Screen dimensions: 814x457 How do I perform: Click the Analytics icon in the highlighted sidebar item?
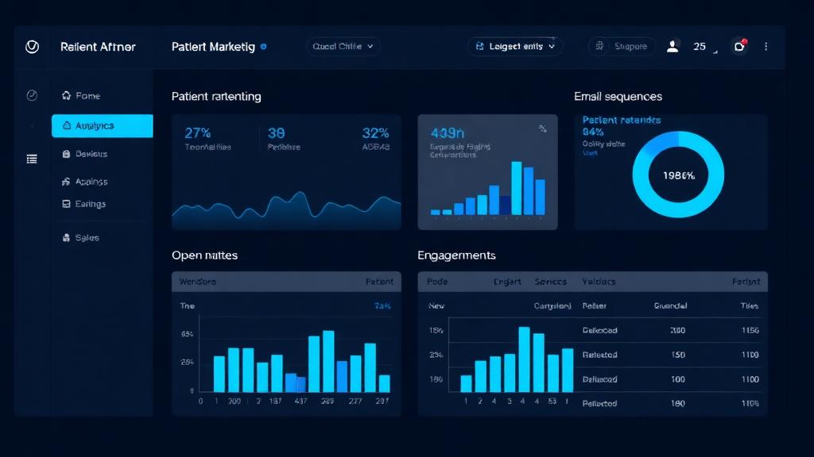tap(67, 125)
